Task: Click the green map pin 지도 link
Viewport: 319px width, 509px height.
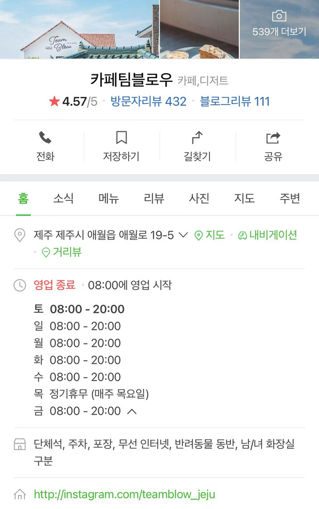Action: tap(209, 235)
